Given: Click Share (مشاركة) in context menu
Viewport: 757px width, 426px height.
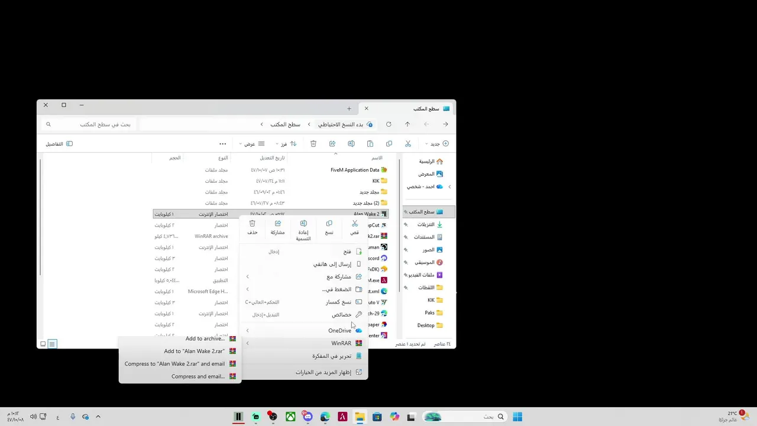Looking at the screenshot, I should click(277, 228).
